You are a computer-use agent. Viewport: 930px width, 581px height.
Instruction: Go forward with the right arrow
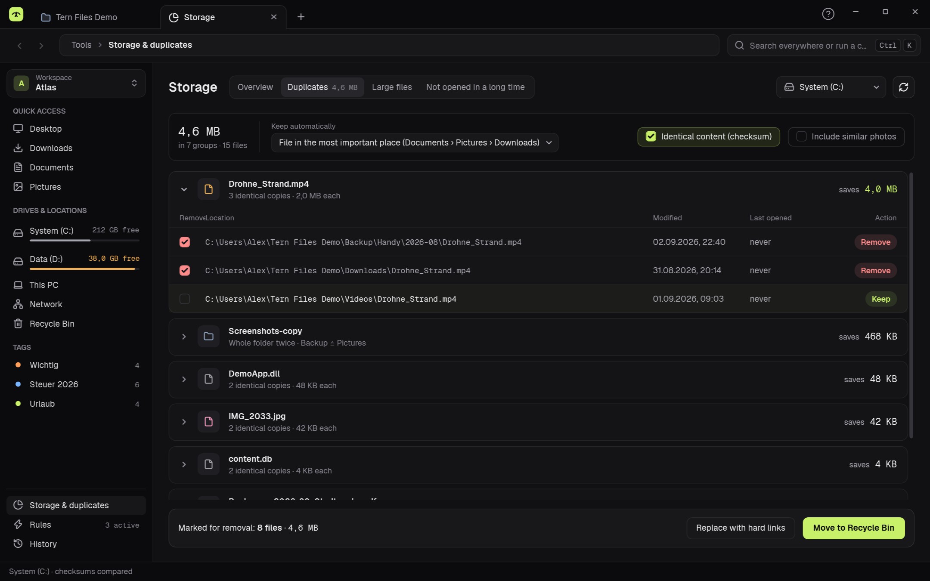(41, 46)
